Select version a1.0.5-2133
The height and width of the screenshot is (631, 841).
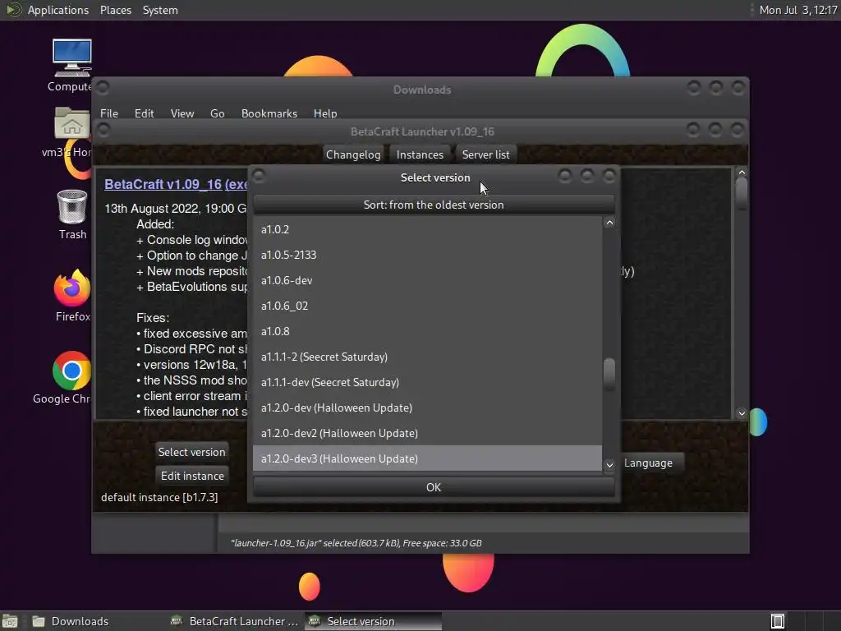[x=427, y=255]
